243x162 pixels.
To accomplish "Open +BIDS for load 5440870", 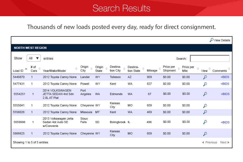I will pyautogui.click(x=225, y=77).
